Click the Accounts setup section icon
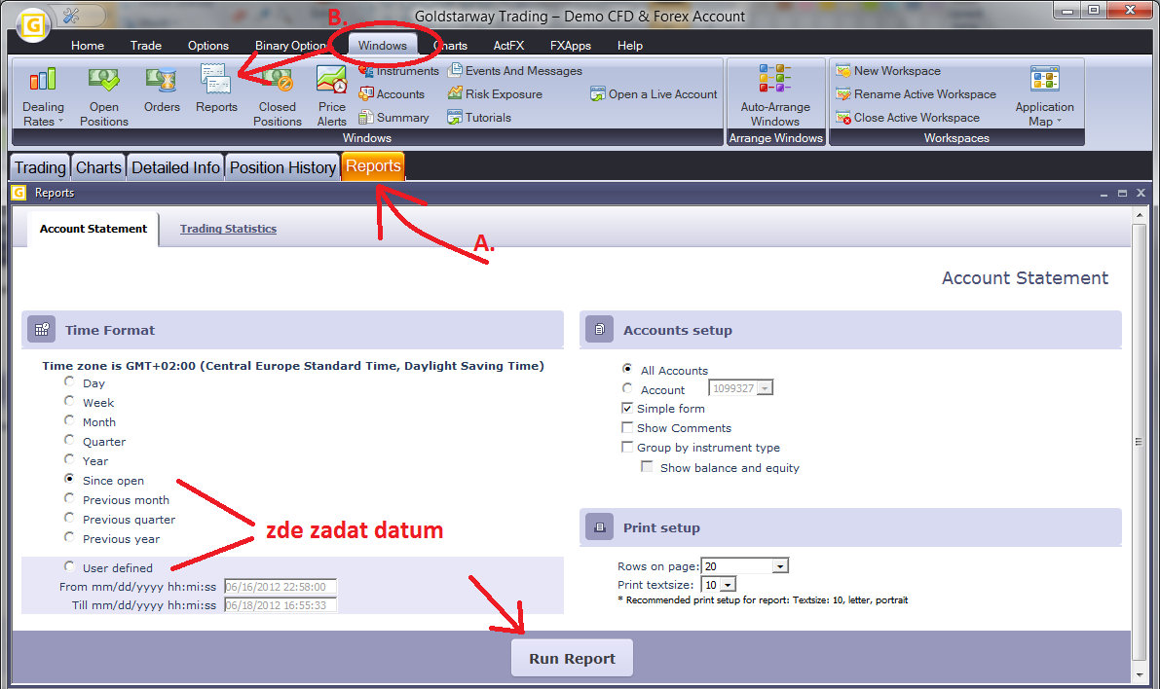The width and height of the screenshot is (1160, 689). (599, 330)
